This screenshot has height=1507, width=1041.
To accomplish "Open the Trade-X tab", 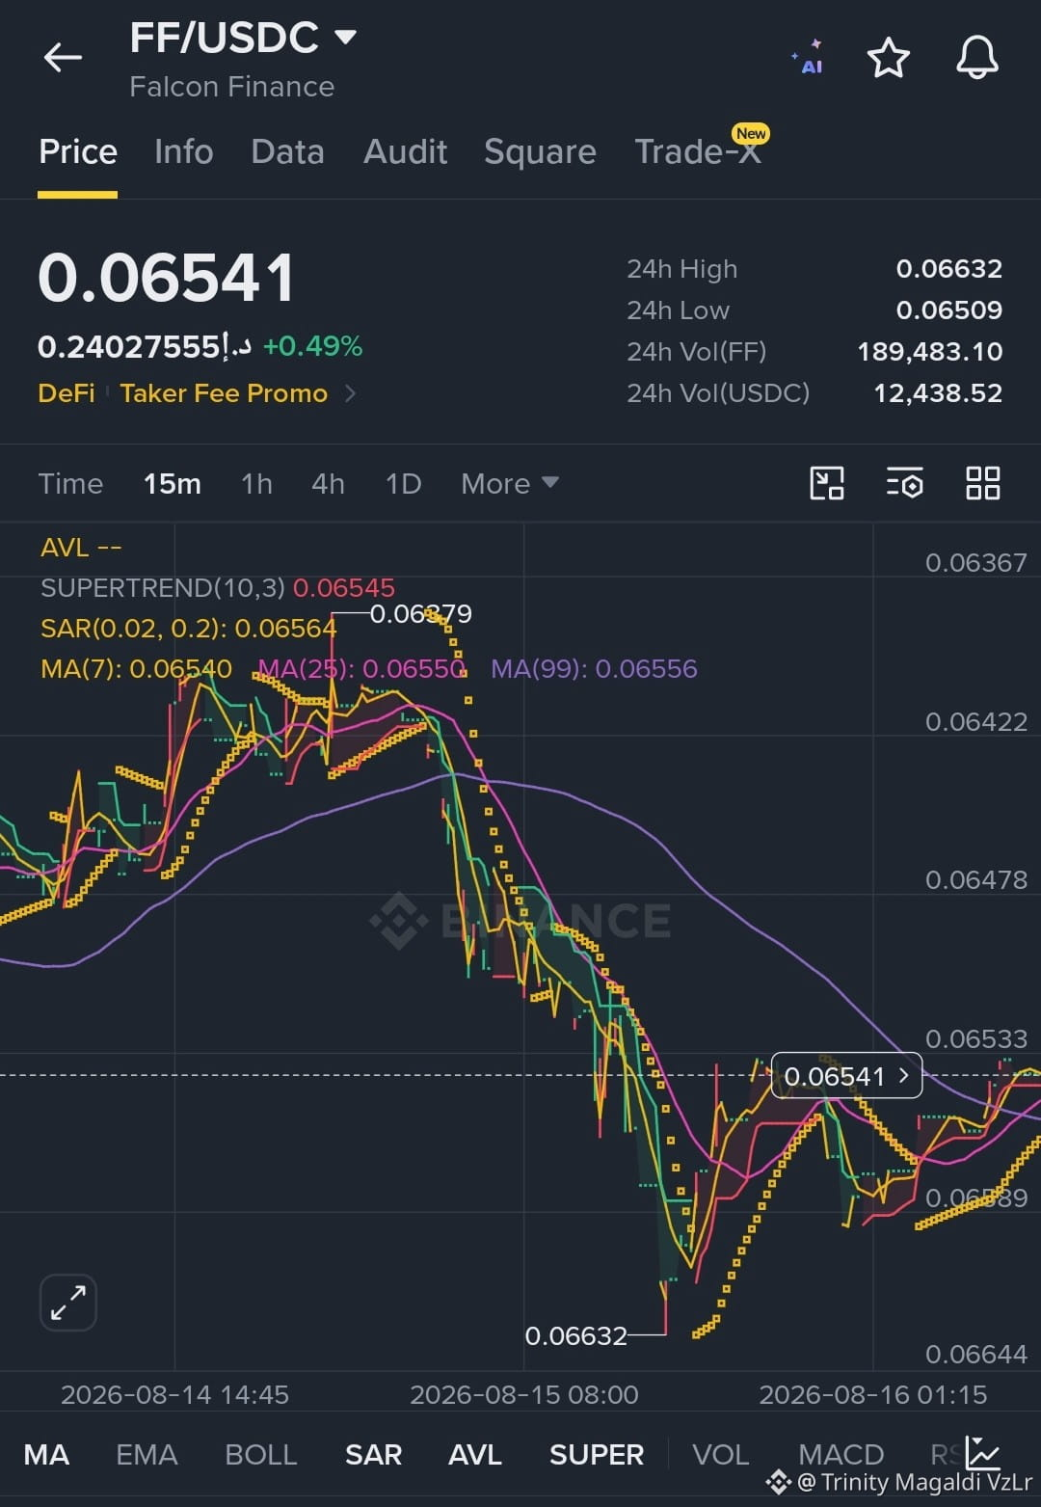I will (x=698, y=152).
